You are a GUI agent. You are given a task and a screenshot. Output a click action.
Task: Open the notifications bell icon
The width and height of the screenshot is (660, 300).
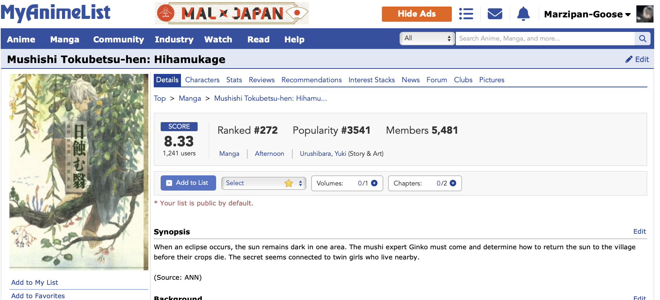(523, 14)
